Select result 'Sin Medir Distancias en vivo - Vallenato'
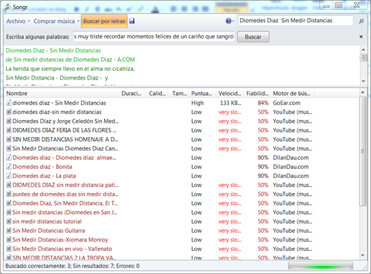The height and width of the screenshot is (274, 371). tap(62, 249)
